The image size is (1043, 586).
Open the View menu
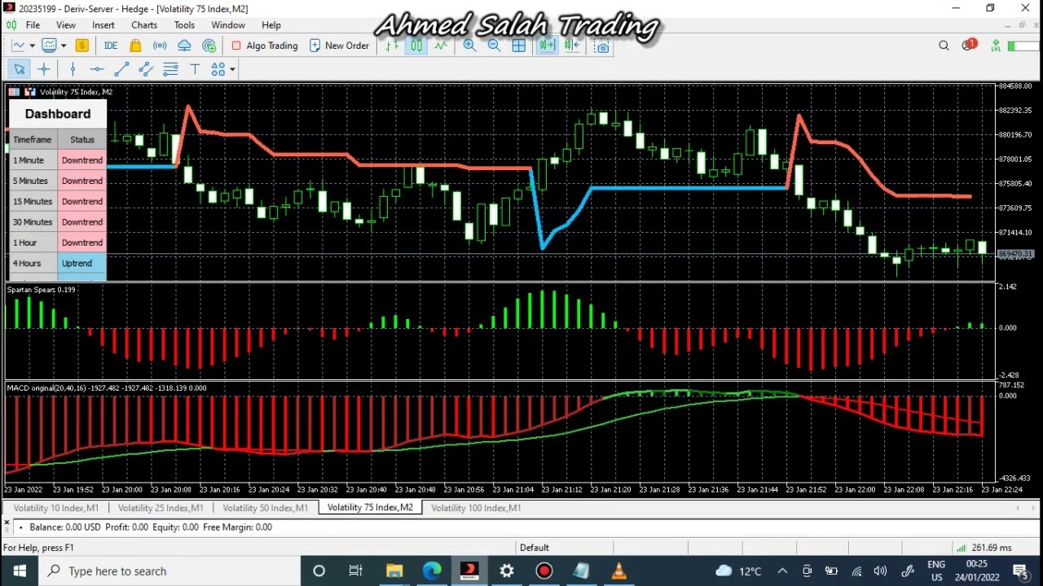(66, 25)
